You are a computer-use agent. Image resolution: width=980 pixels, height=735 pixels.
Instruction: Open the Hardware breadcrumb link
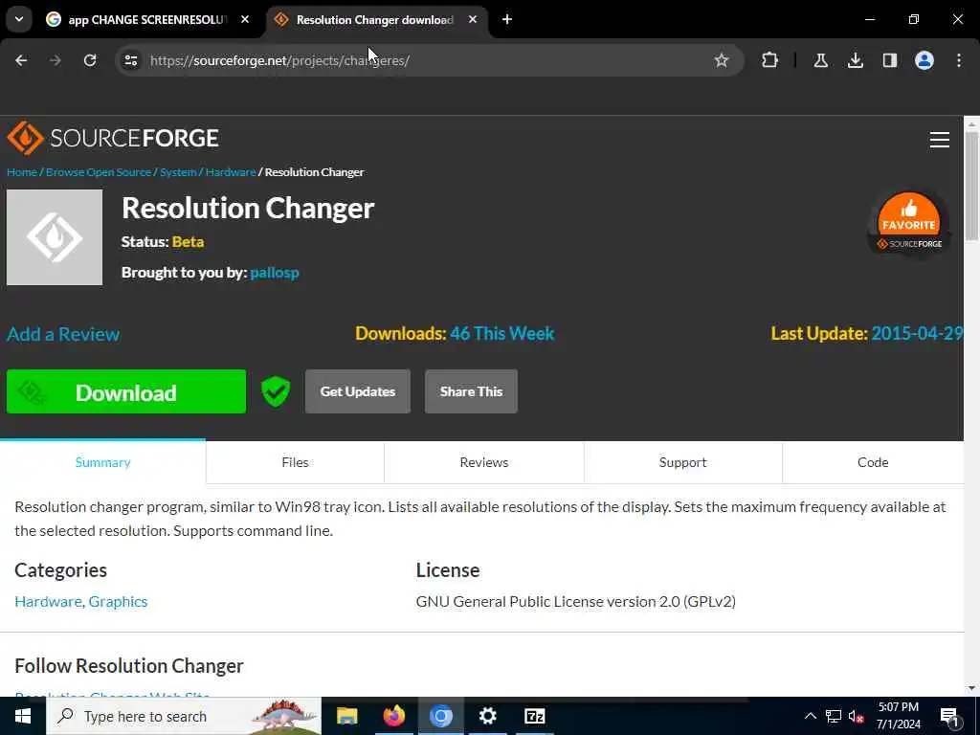pyautogui.click(x=231, y=172)
